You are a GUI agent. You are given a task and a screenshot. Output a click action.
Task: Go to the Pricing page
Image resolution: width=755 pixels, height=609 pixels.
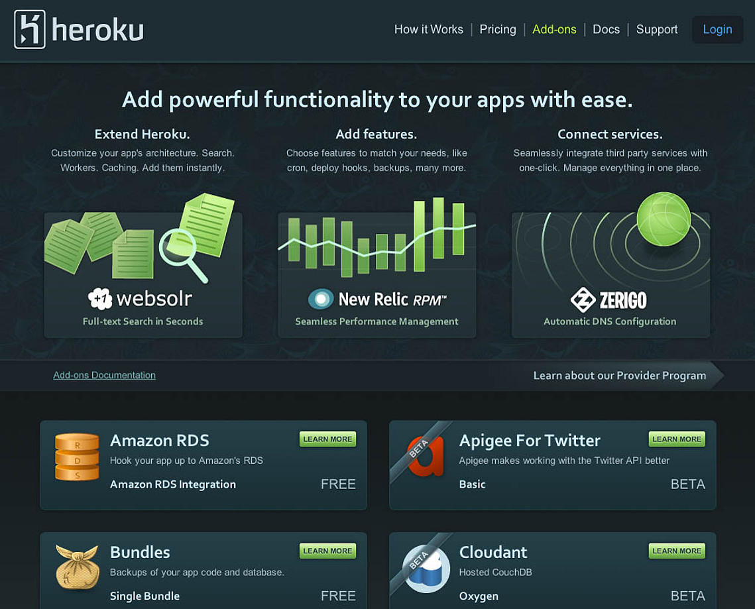497,29
